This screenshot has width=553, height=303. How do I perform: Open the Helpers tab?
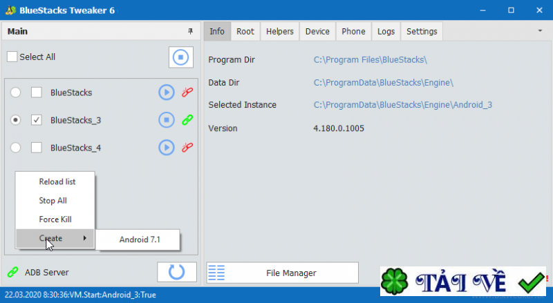[280, 31]
